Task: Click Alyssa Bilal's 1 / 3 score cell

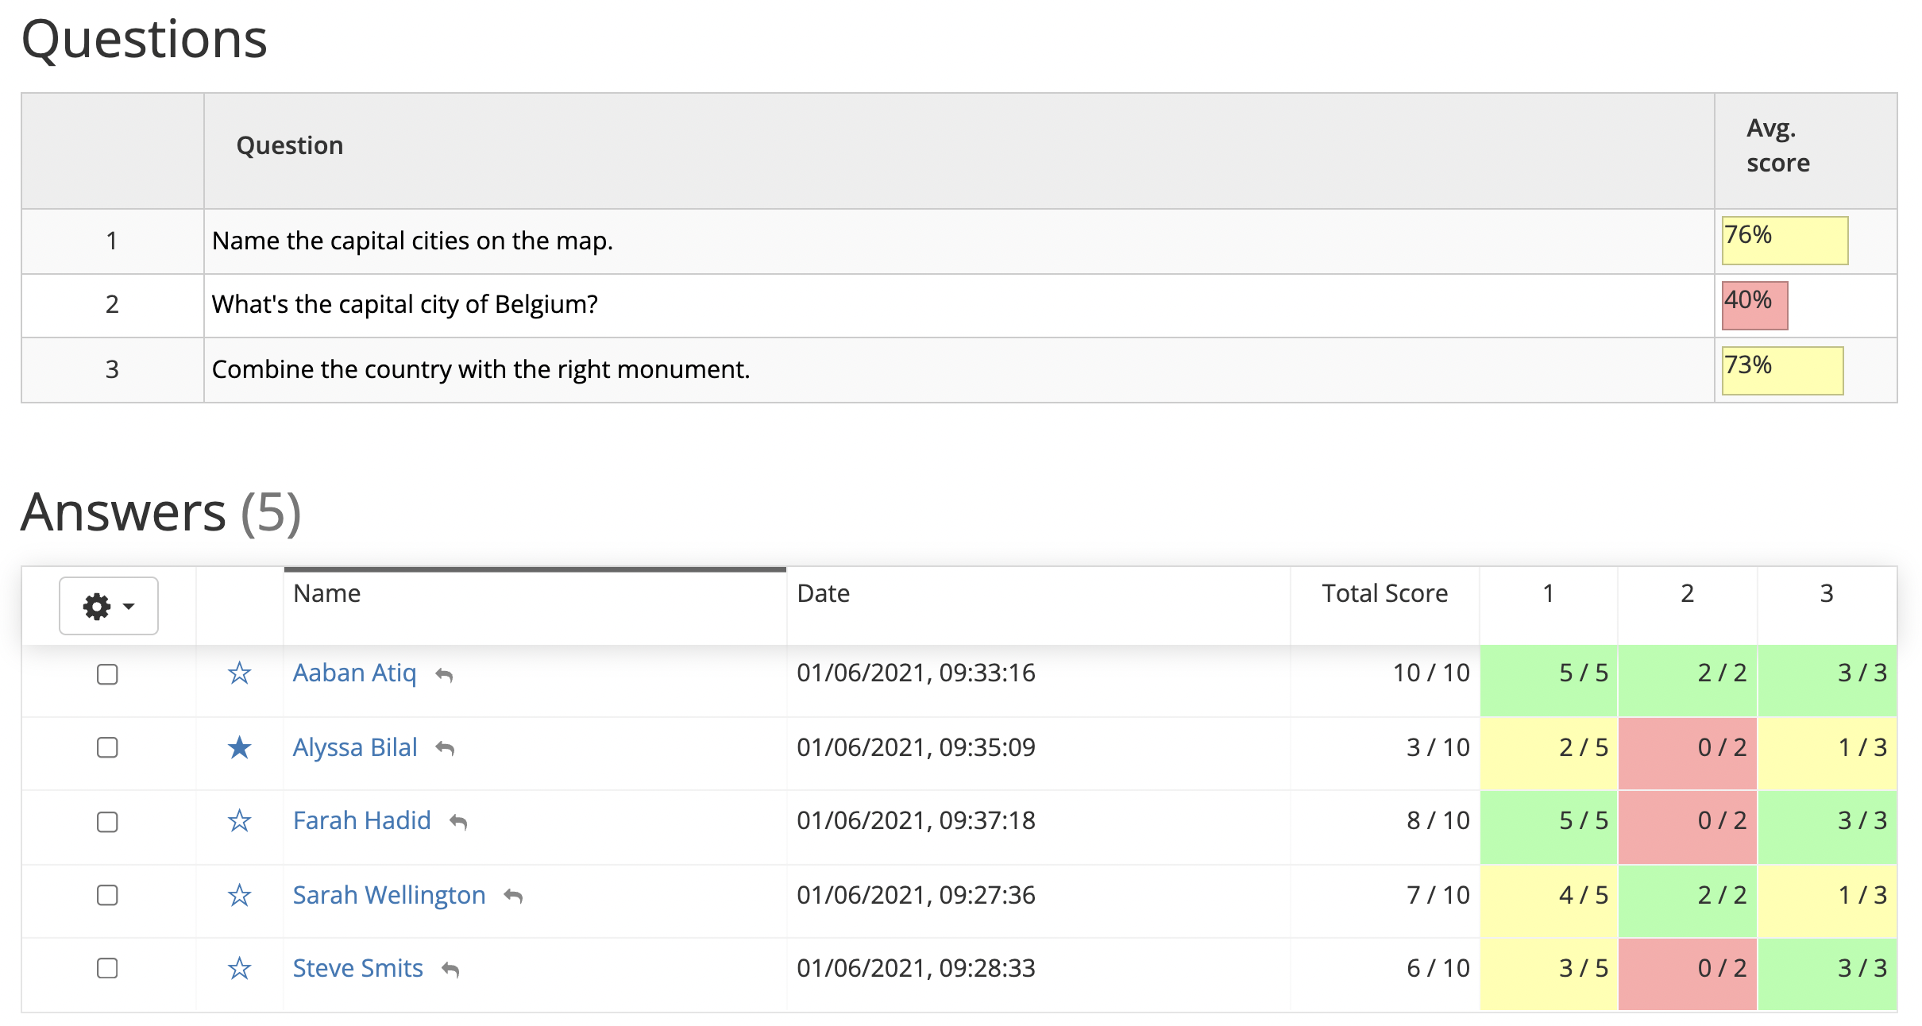Action: [1827, 754]
